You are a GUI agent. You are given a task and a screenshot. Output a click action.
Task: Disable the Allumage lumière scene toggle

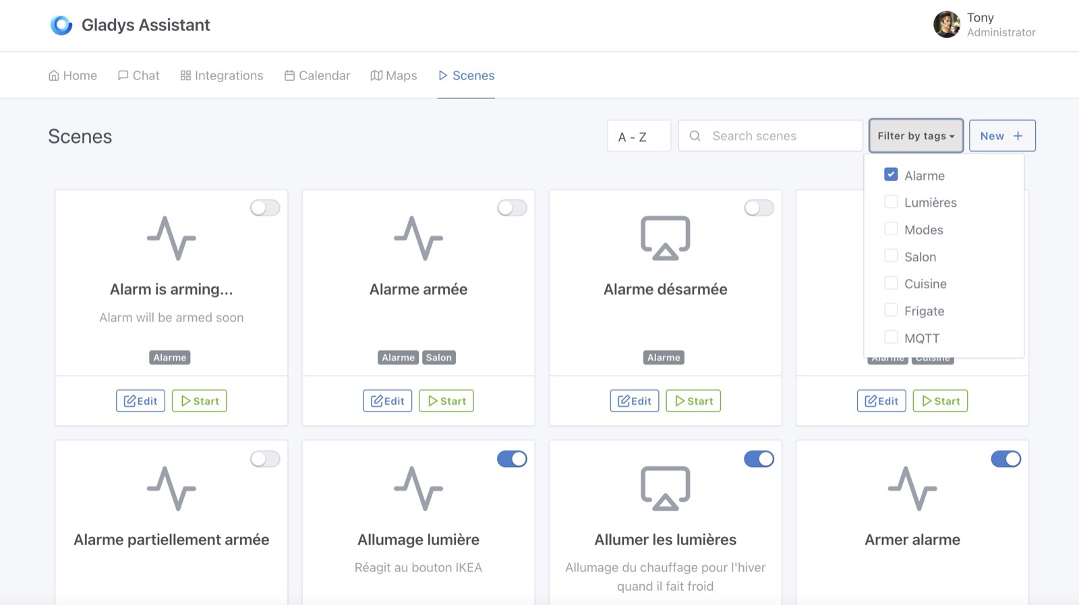pyautogui.click(x=512, y=459)
